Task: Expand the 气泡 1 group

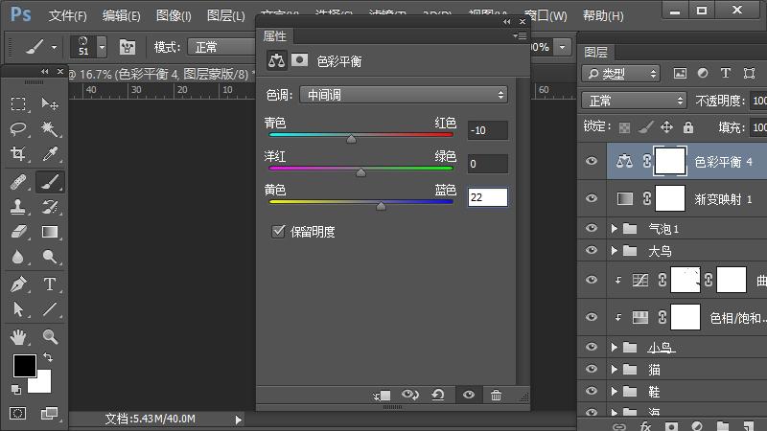Action: [615, 228]
